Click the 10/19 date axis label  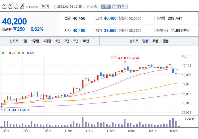pos(26,131)
